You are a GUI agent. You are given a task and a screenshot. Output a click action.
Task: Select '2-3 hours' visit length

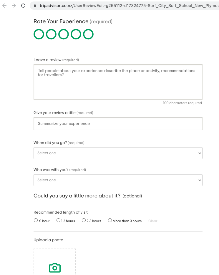[x=84, y=220]
